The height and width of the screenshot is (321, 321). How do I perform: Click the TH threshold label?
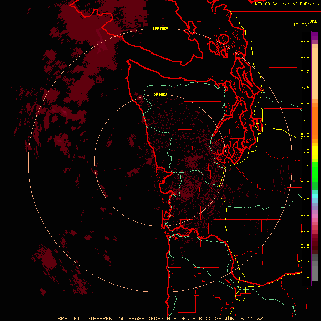(306, 278)
